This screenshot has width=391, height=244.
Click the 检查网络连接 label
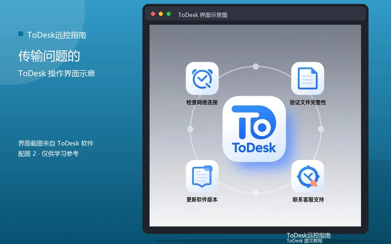pos(202,102)
